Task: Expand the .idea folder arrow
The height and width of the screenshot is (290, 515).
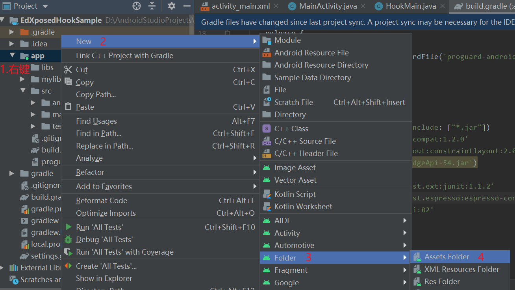Action: tap(12, 44)
